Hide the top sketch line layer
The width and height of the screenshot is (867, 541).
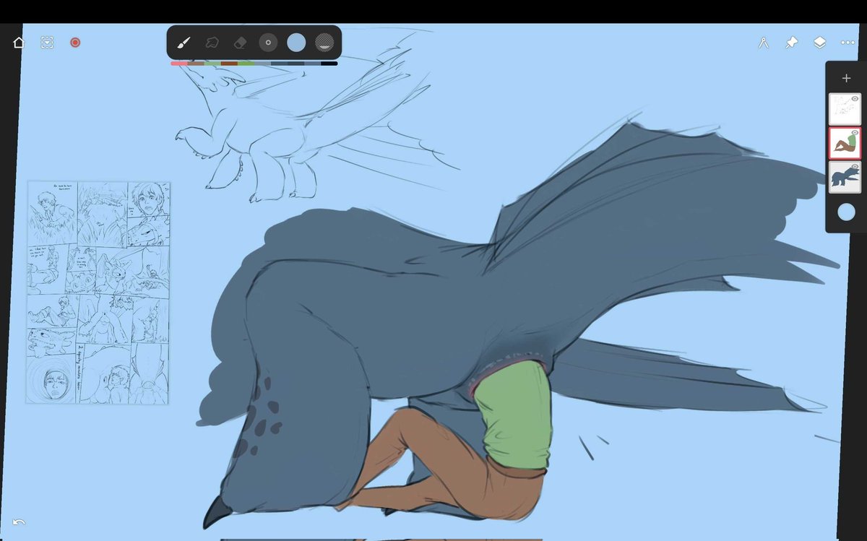click(x=855, y=98)
